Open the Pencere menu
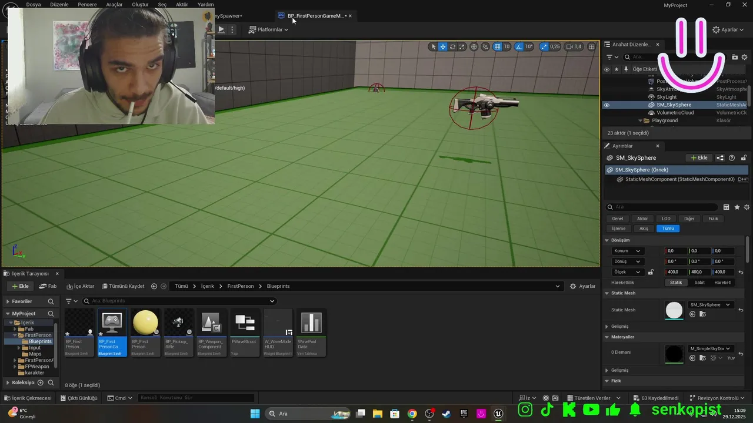This screenshot has width=753, height=423. tap(87, 4)
